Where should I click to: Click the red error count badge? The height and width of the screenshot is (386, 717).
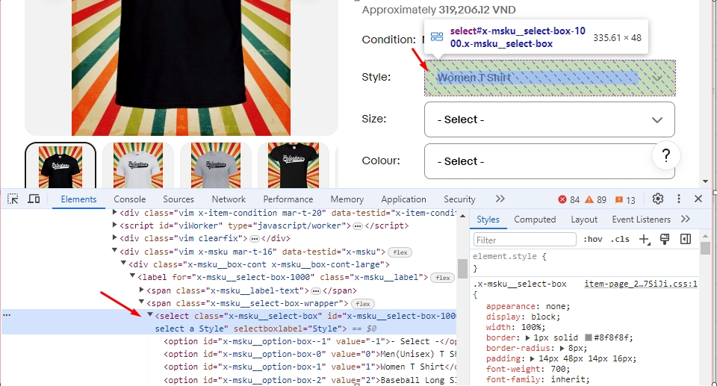click(569, 200)
